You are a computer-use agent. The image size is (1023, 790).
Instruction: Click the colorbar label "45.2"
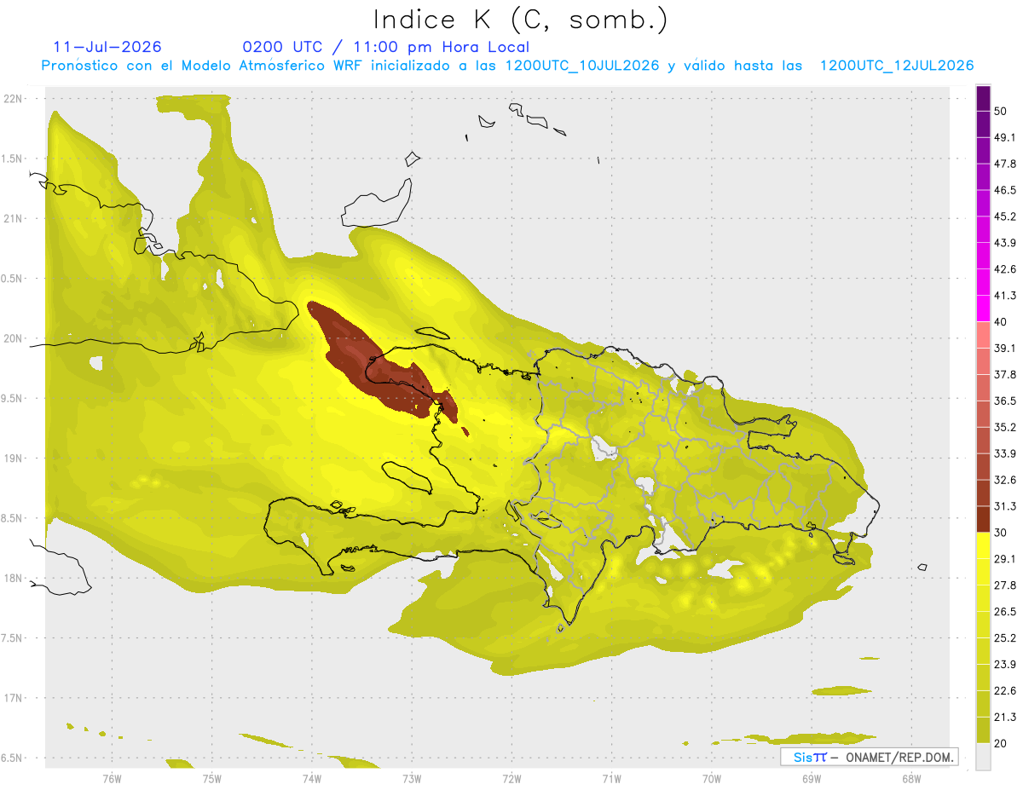(1005, 216)
